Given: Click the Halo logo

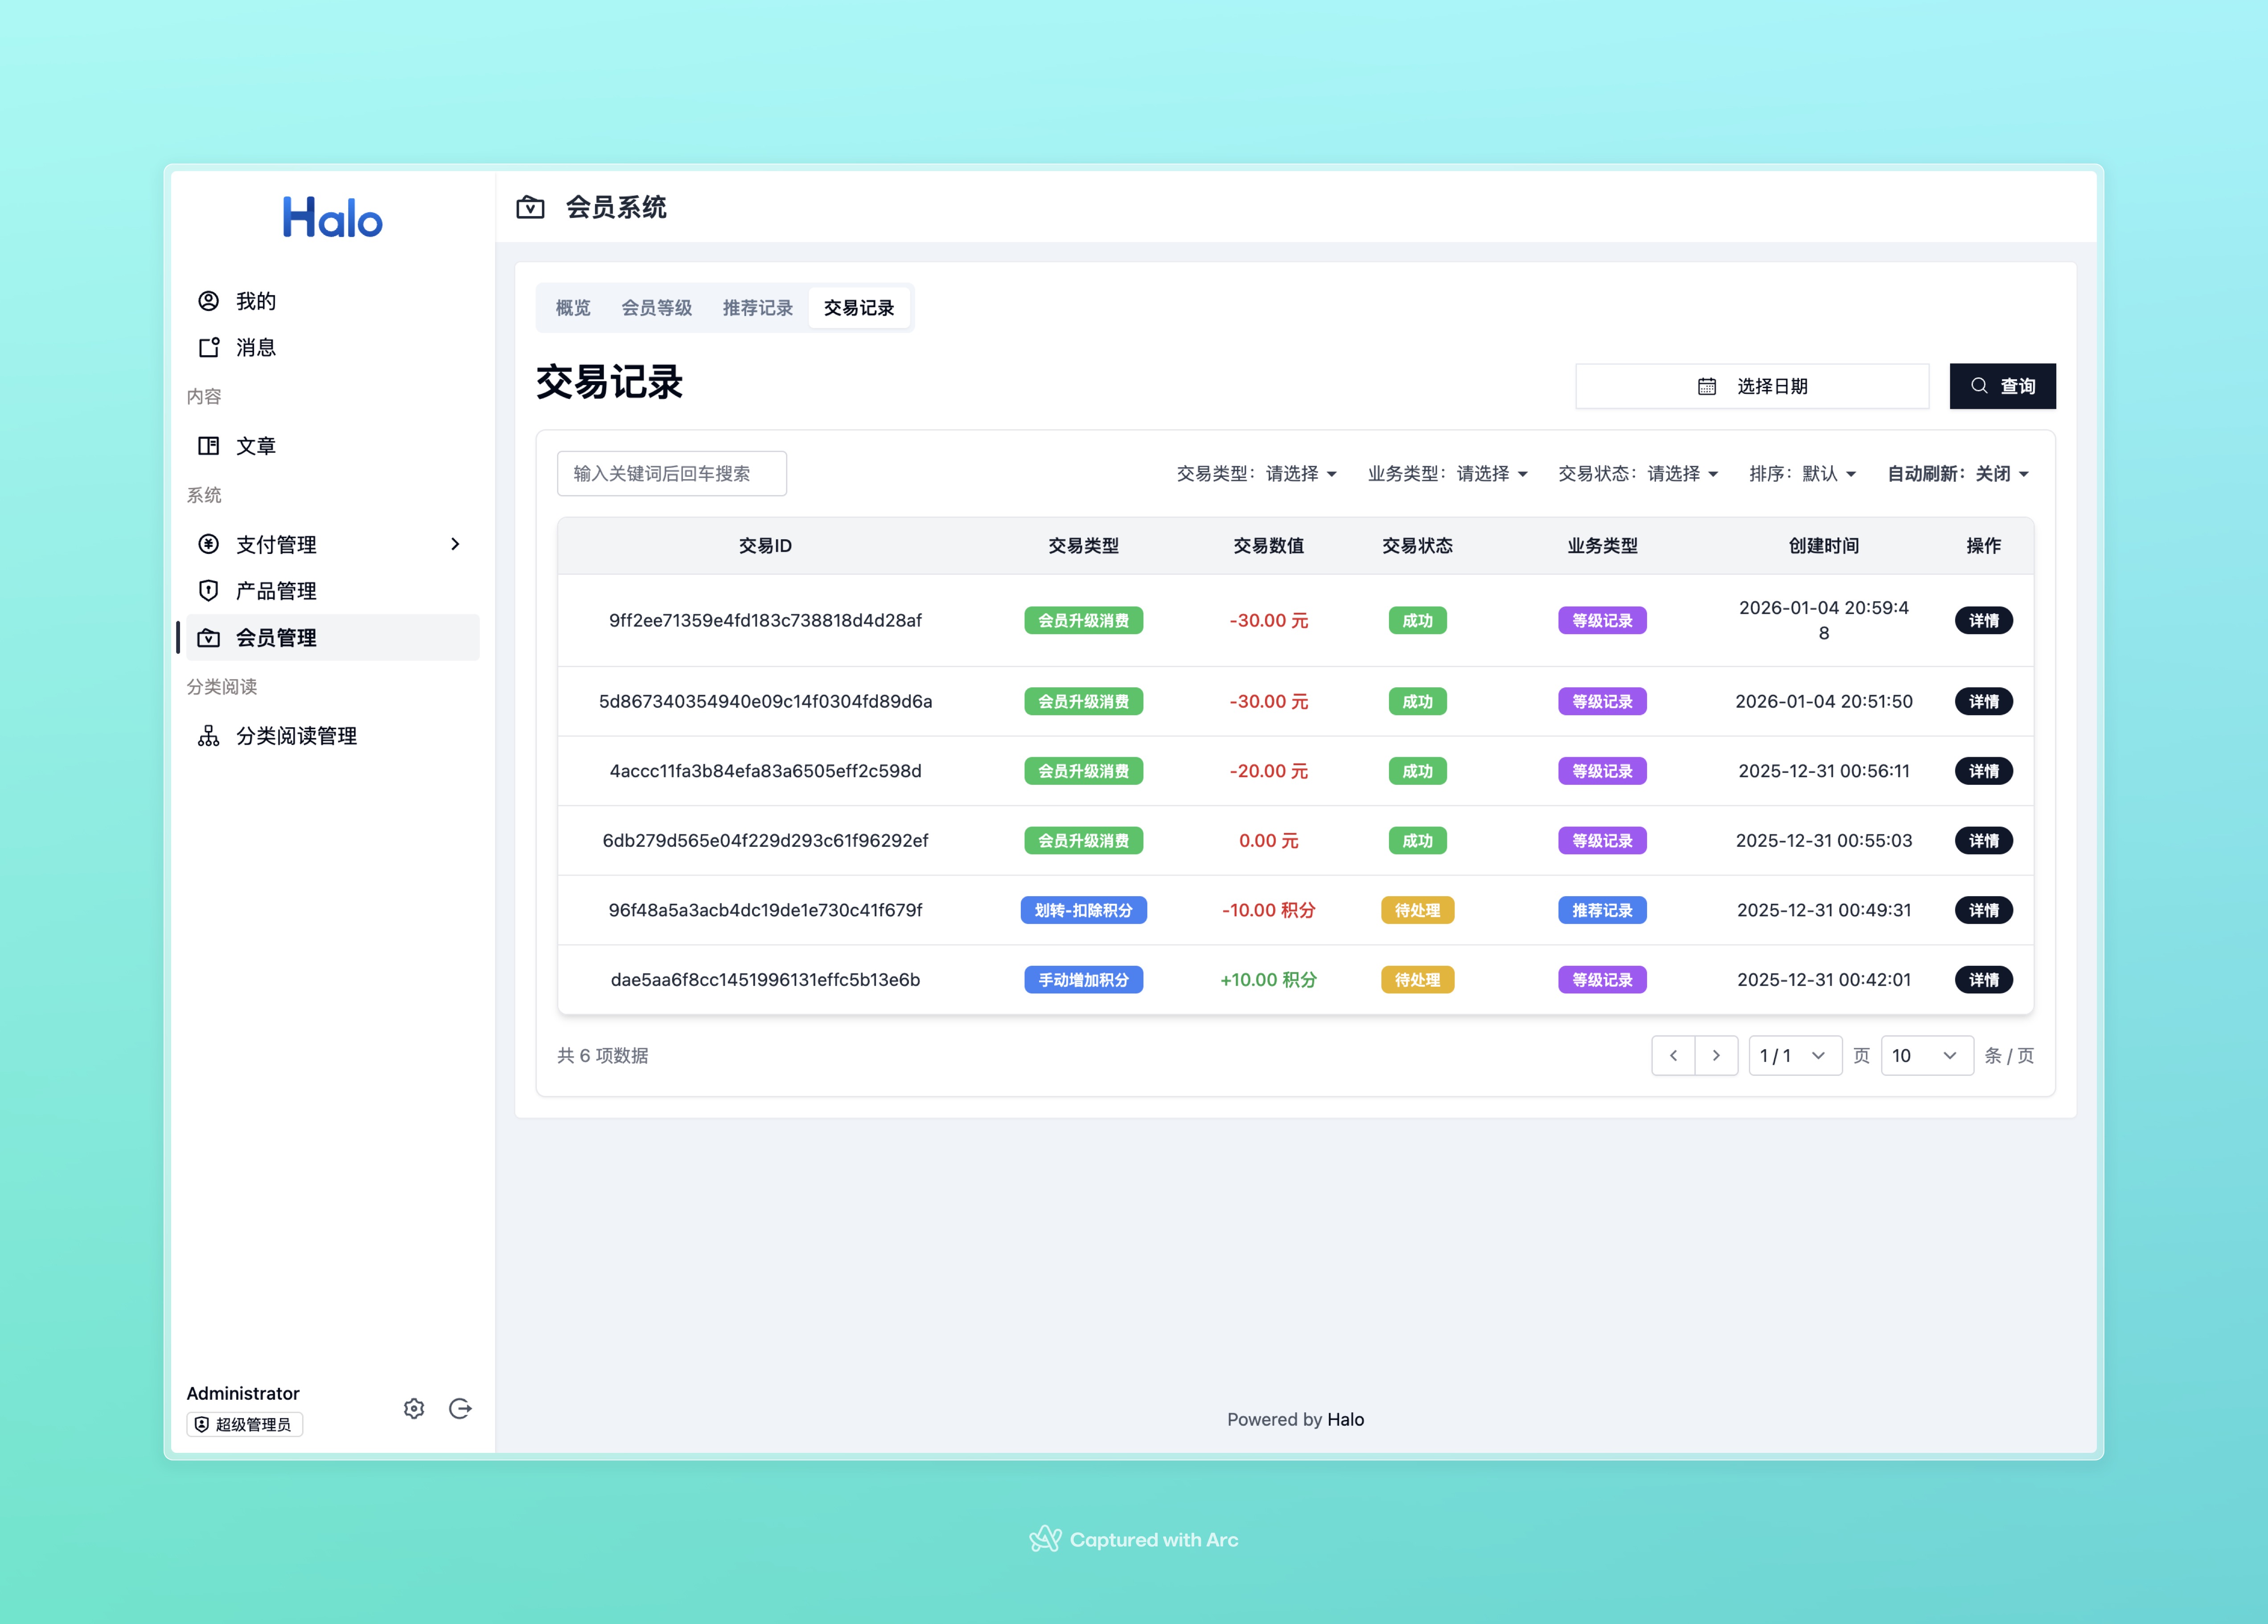Looking at the screenshot, I should point(332,217).
